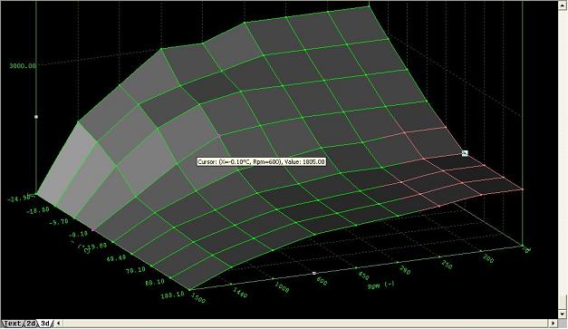Select the topmost corner node of the surface
568x329 pixels.
pos(369,5)
